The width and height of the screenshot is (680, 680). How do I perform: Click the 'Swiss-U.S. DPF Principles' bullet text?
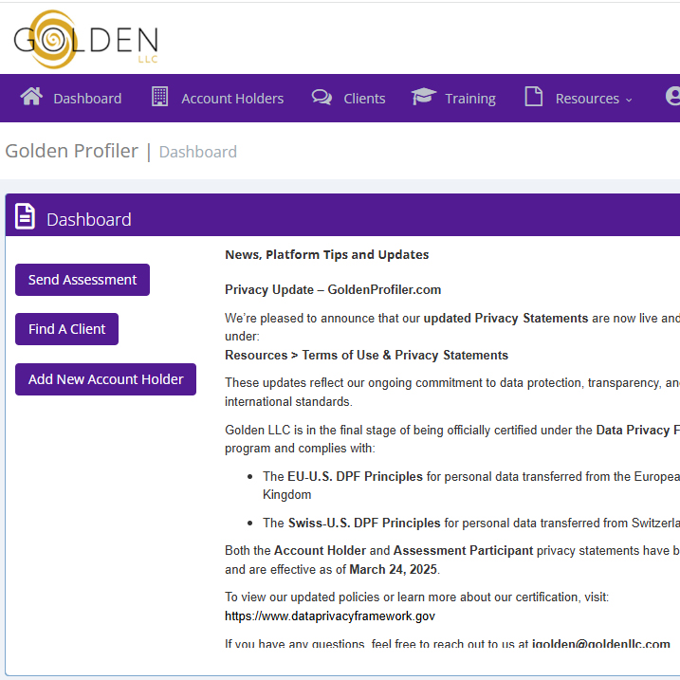tap(364, 523)
